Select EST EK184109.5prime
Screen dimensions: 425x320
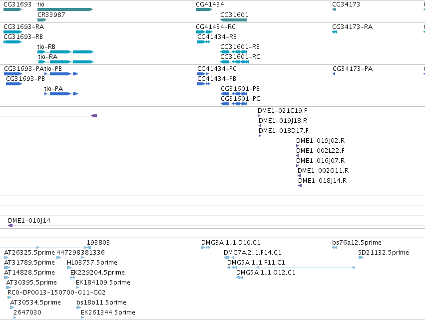click(77, 288)
